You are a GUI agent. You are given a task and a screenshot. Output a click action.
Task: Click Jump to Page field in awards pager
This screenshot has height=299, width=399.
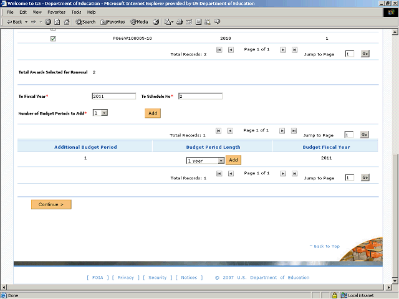350,54
